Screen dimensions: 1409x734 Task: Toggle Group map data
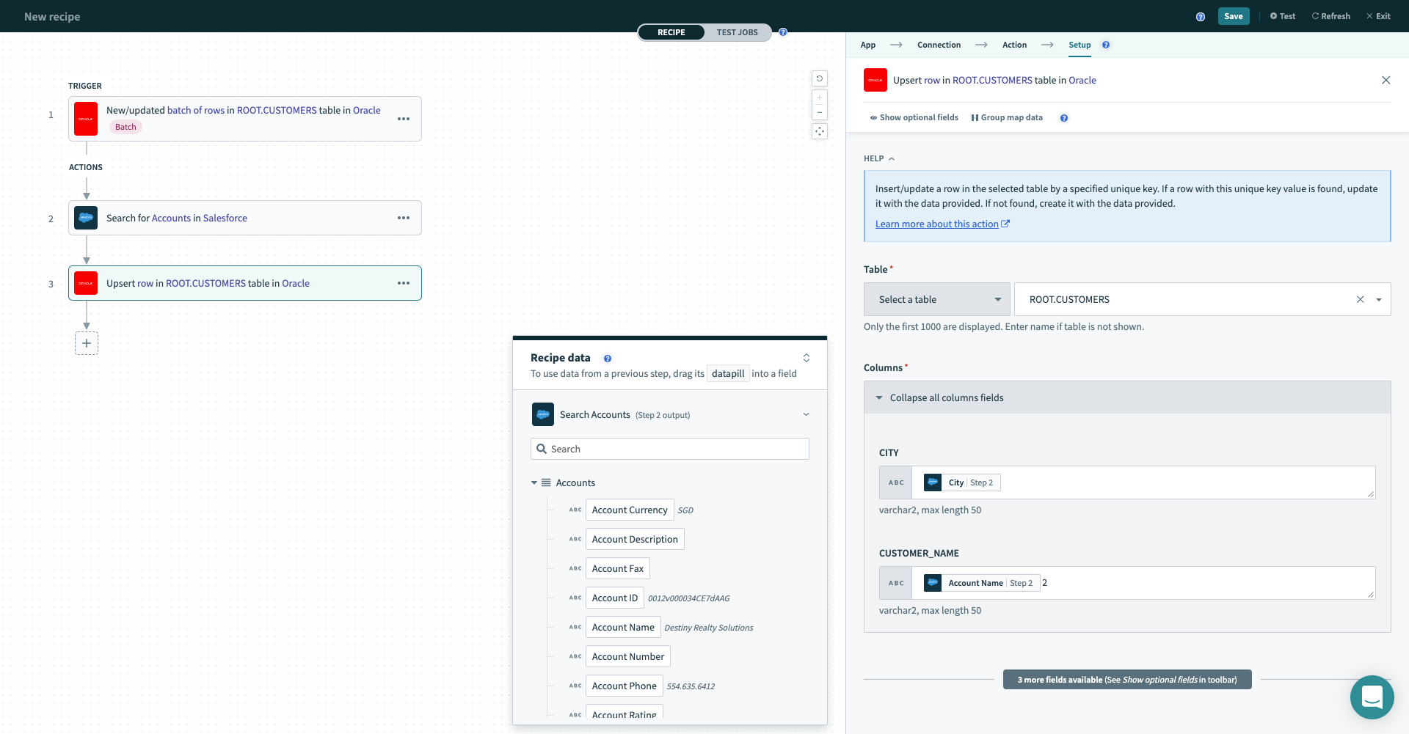(x=1007, y=117)
